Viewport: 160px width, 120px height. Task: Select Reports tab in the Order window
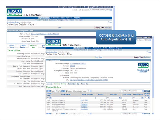pos(77,18)
